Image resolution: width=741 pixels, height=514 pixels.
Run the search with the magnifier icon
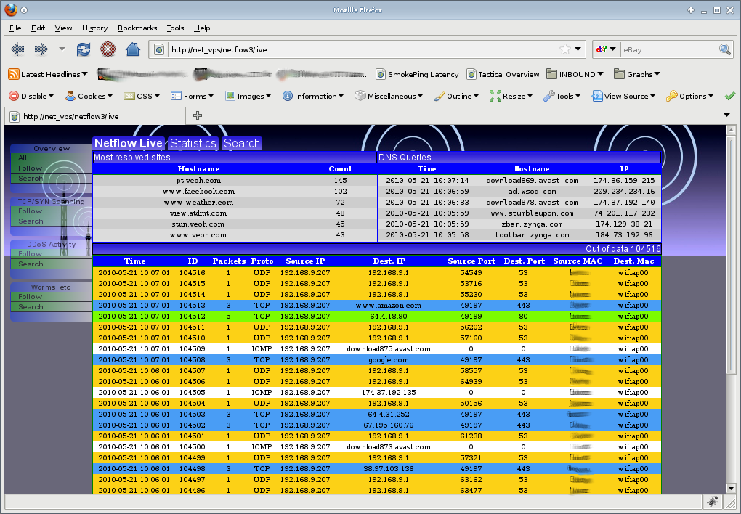point(724,49)
